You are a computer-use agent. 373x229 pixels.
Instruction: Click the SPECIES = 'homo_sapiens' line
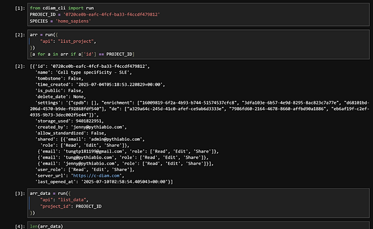[60, 21]
